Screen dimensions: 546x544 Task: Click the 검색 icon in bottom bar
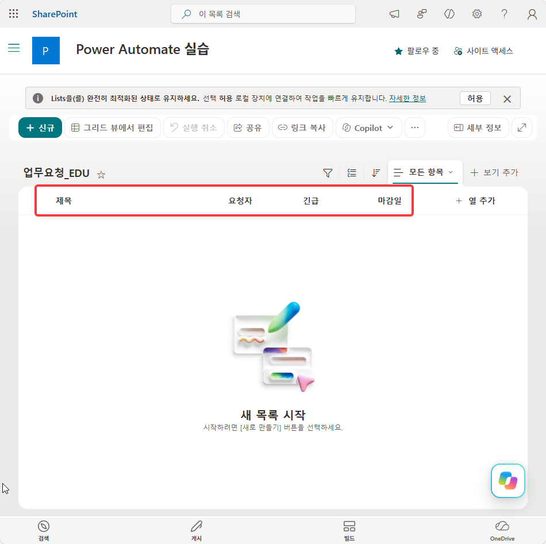44,530
